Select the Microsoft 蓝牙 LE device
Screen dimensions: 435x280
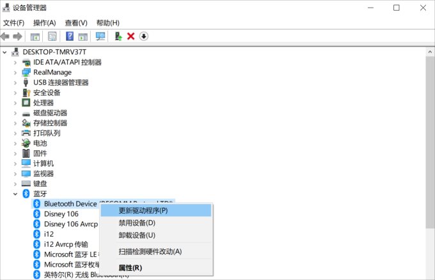(70, 254)
